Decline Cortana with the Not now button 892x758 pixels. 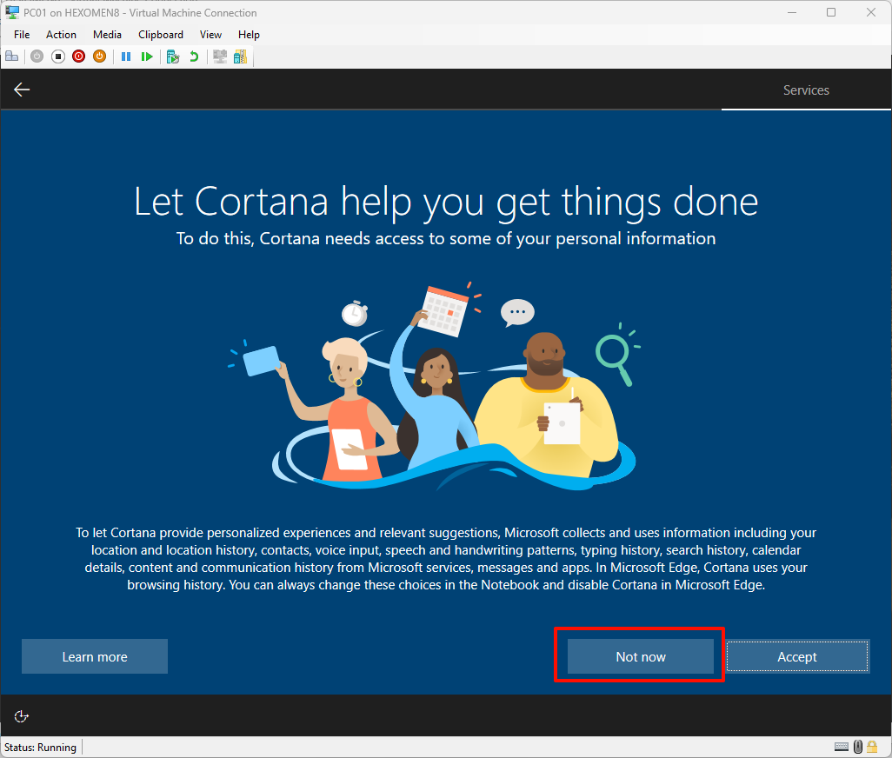(641, 656)
